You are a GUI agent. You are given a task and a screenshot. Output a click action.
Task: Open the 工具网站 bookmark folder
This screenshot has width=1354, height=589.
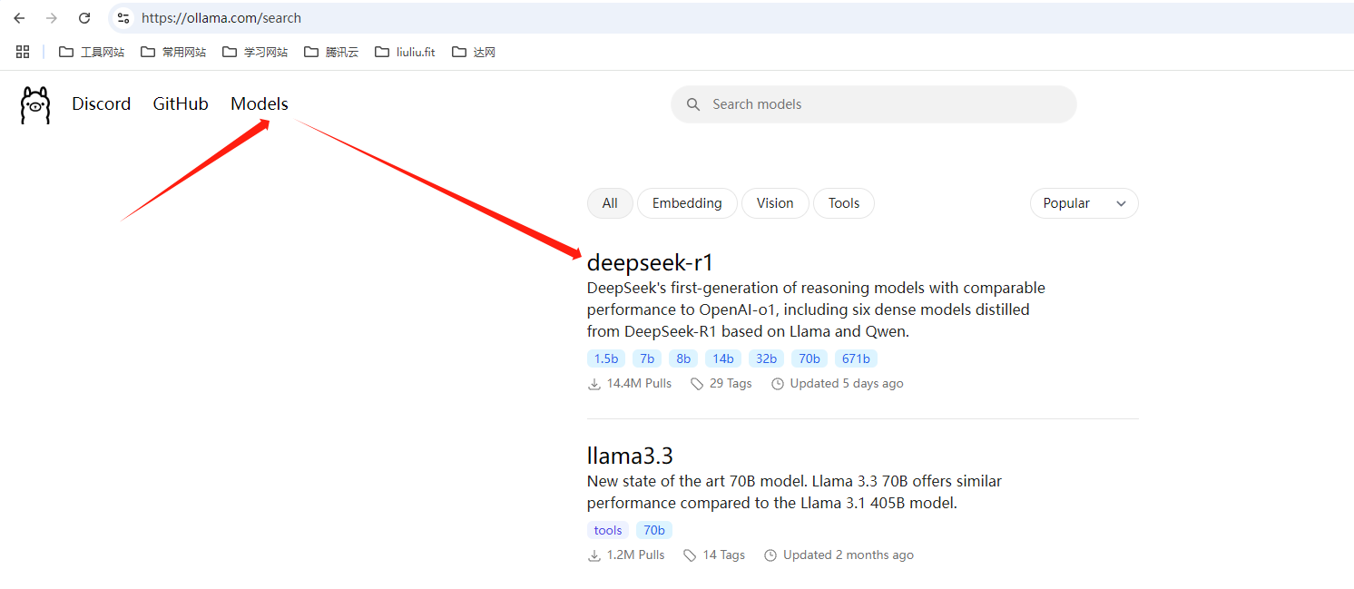pos(92,53)
